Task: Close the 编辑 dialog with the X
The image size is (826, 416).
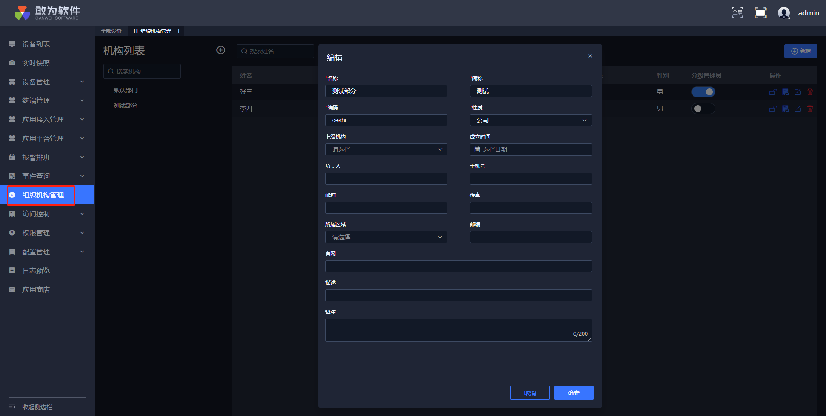Action: click(590, 56)
